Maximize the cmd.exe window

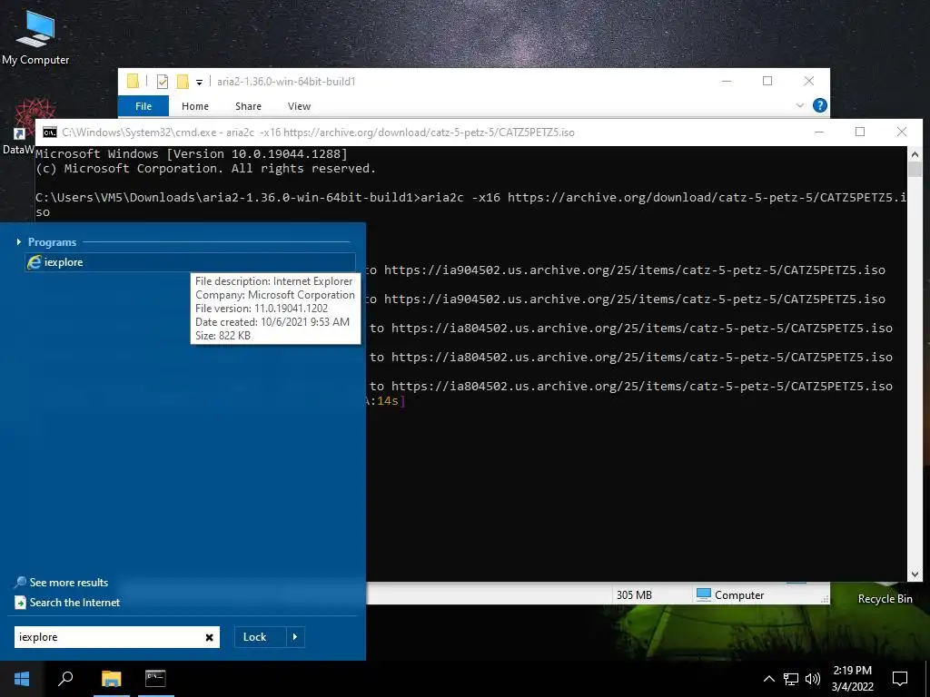point(860,132)
